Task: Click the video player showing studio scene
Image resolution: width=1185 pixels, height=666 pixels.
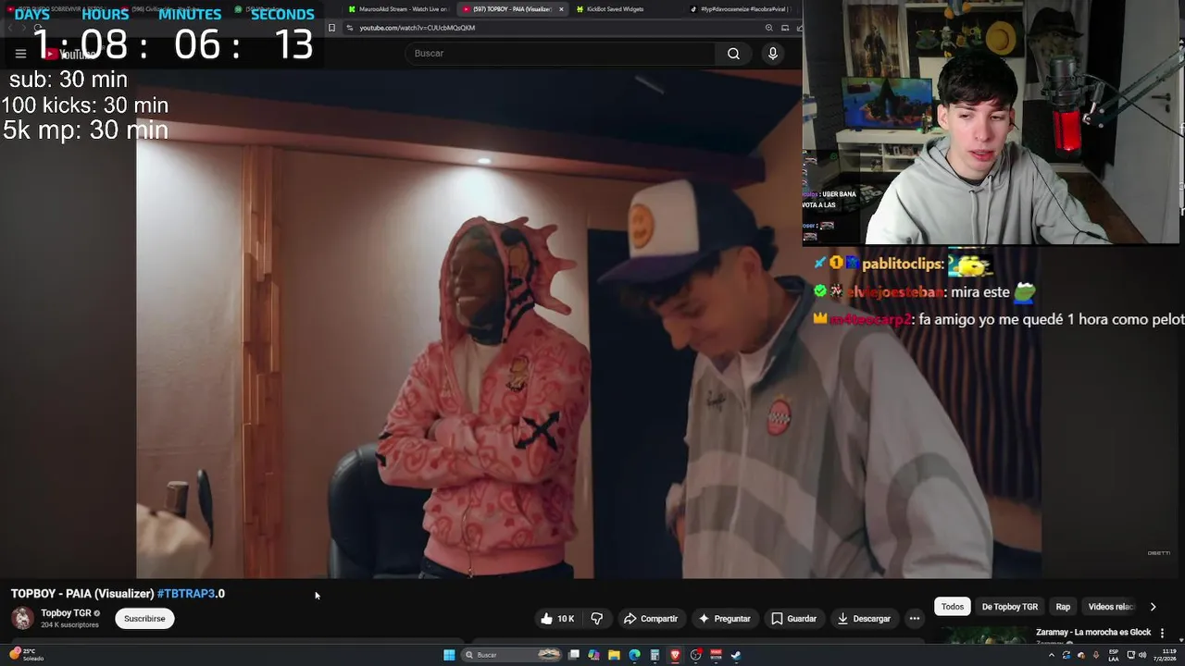Action: point(588,324)
